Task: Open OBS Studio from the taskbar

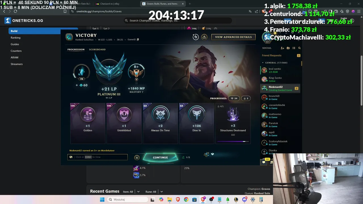Action: click(x=211, y=199)
